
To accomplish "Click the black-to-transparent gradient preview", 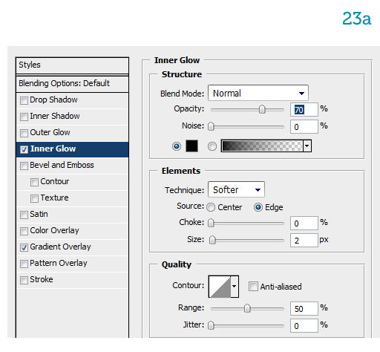I will click(262, 146).
